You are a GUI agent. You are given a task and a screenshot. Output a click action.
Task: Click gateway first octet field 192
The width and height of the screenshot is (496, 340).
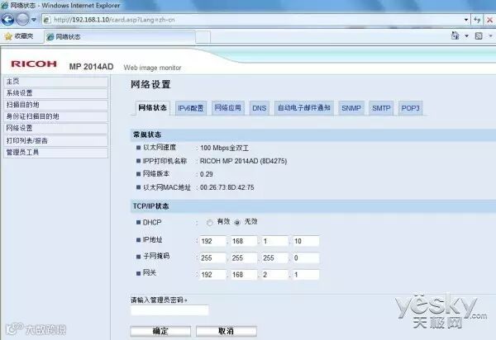[x=213, y=275]
